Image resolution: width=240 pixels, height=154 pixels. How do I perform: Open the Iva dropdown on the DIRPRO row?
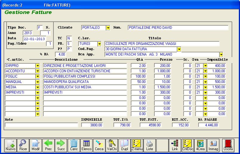point(205,66)
